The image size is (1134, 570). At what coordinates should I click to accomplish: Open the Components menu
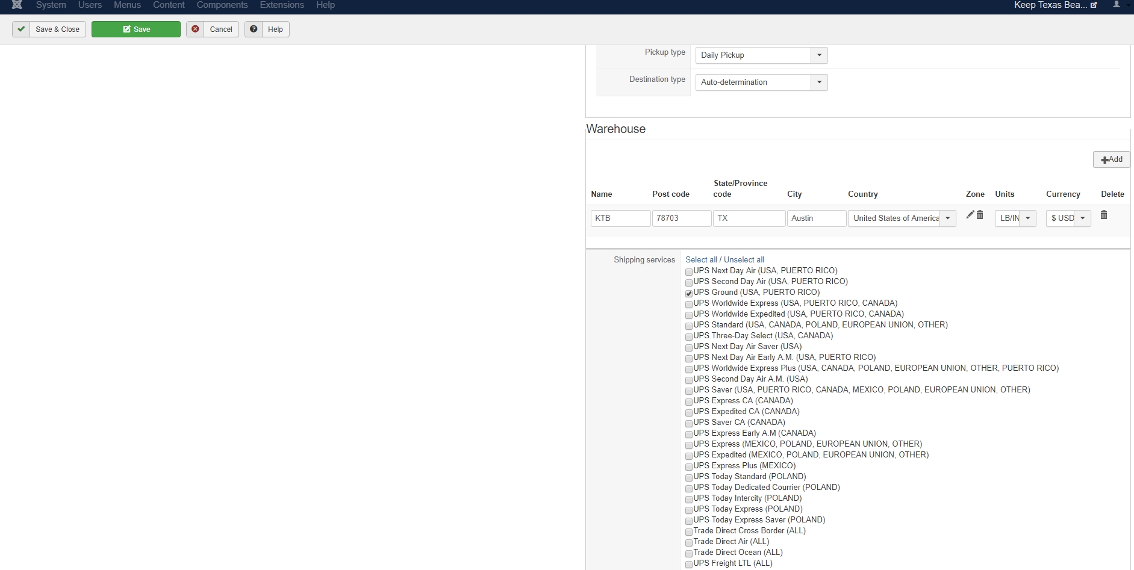[x=222, y=5]
